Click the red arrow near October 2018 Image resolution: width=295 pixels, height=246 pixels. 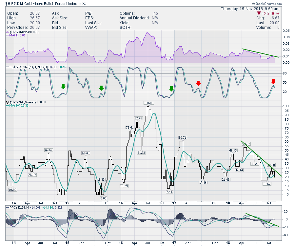tap(274, 81)
